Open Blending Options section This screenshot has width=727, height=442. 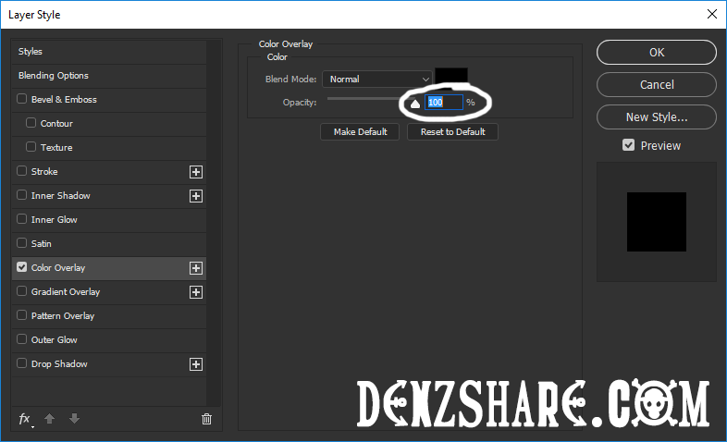109,76
